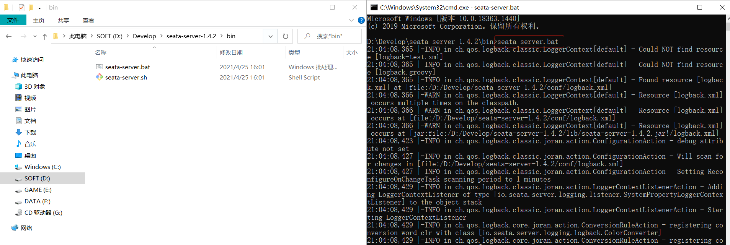Click the 音乐 note icon
Image resolution: width=730 pixels, height=245 pixels.
19,144
